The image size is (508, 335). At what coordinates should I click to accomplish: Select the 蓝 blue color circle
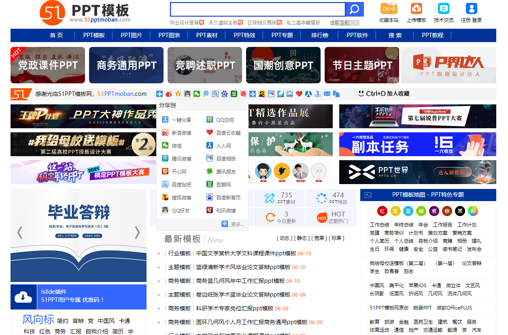pos(408,211)
